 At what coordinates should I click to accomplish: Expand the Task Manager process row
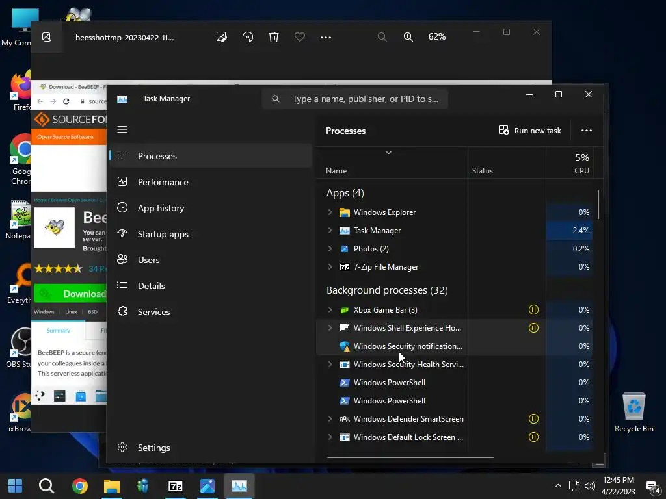330,231
